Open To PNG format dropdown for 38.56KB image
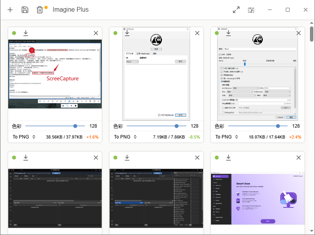 click(x=24, y=137)
